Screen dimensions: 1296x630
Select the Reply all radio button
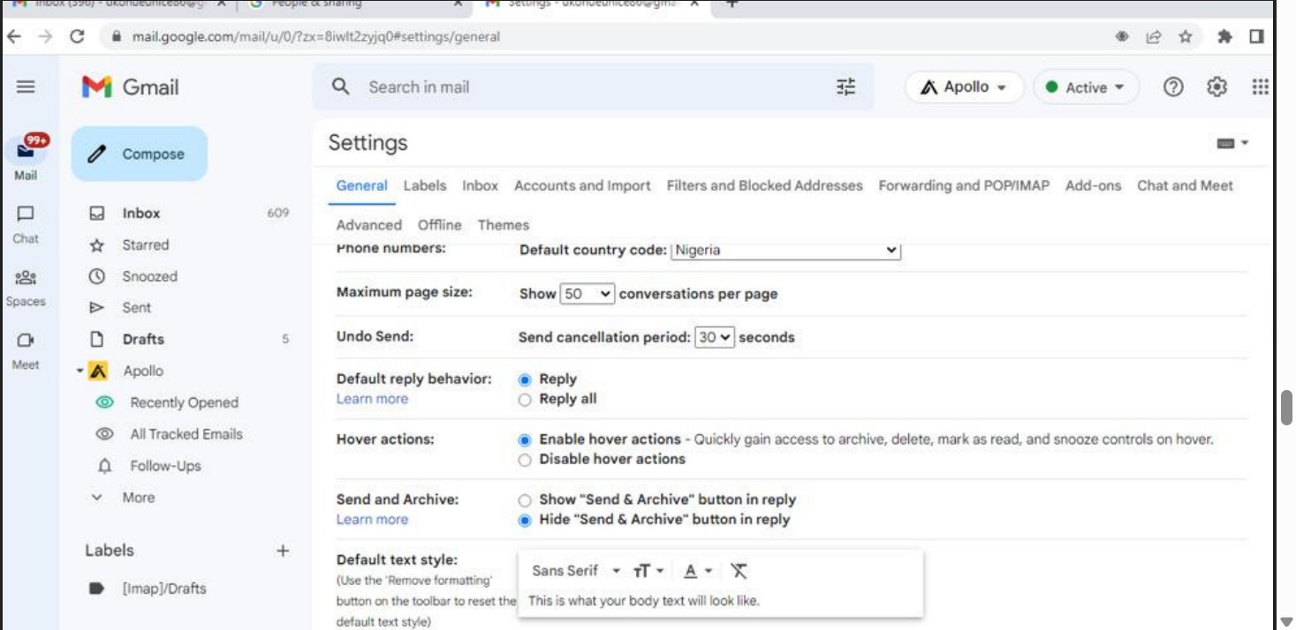click(x=525, y=400)
